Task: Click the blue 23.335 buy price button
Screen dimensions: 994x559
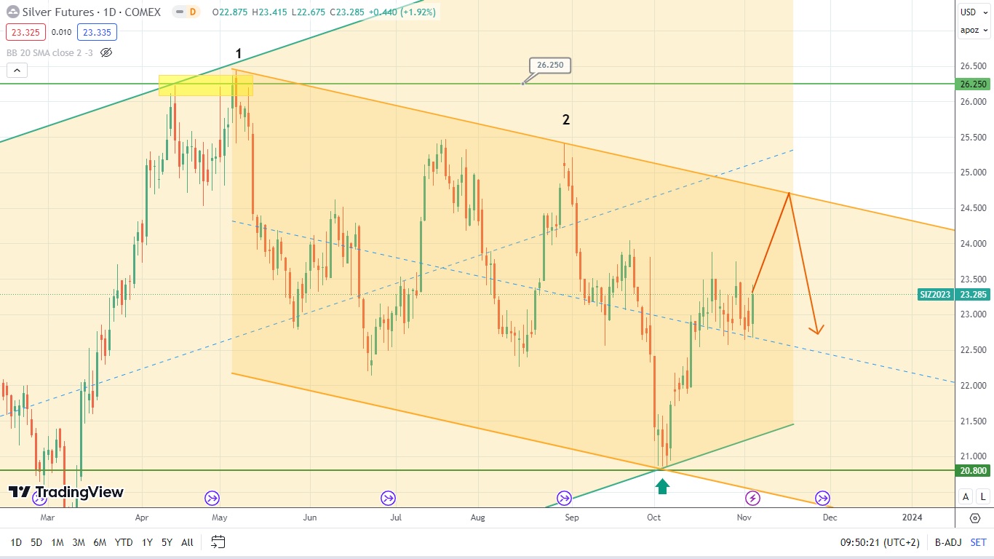Action: click(97, 32)
